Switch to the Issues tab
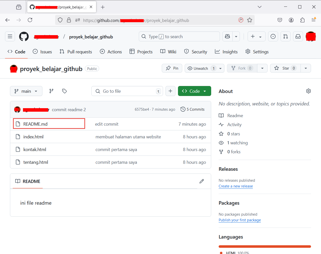The image size is (321, 254). (42, 52)
